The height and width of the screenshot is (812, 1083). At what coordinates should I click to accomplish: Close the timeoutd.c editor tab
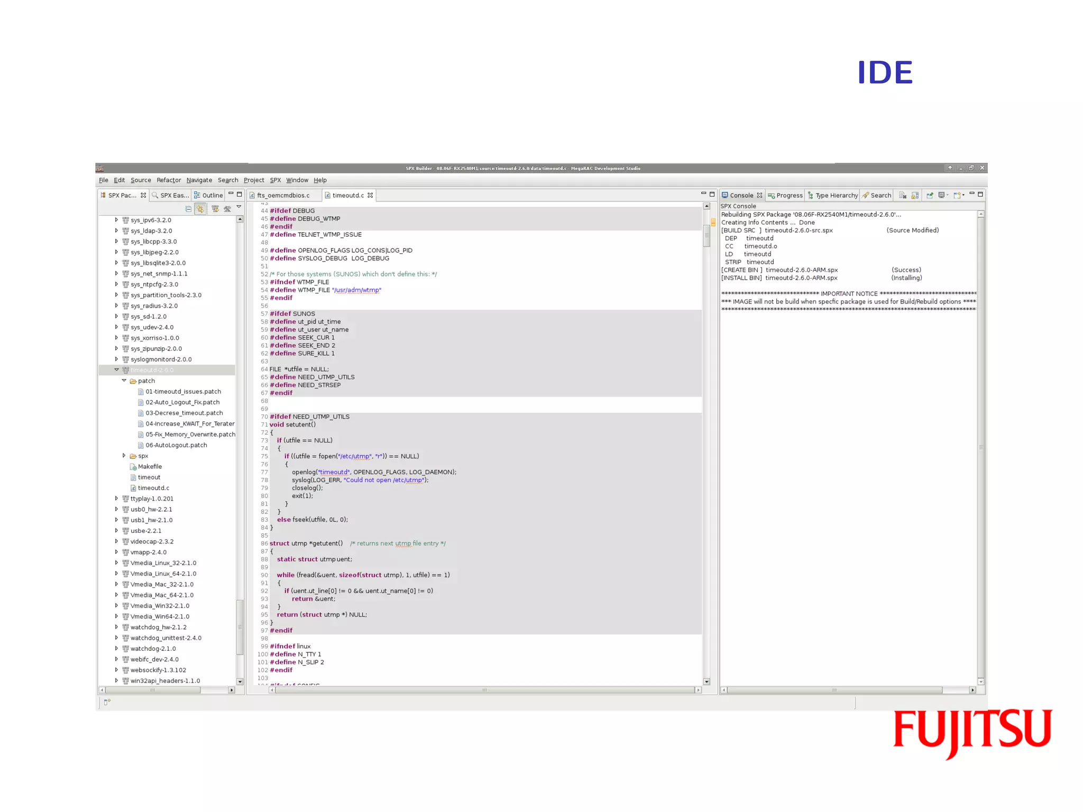[x=370, y=195]
